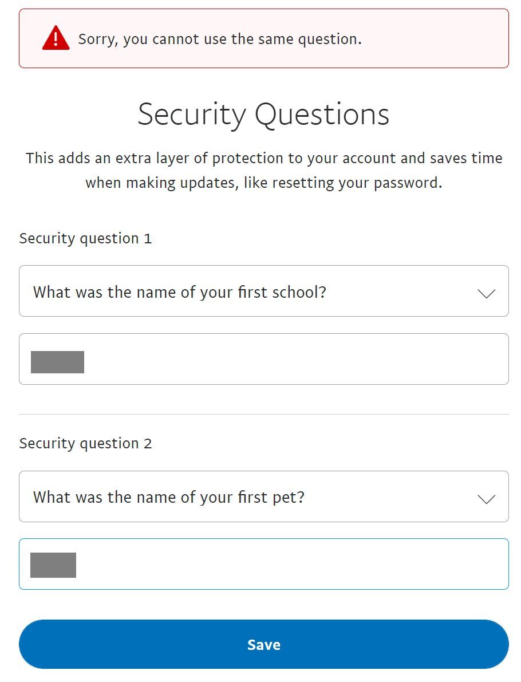
Task: Click the divider line between the two questions
Action: 263,414
